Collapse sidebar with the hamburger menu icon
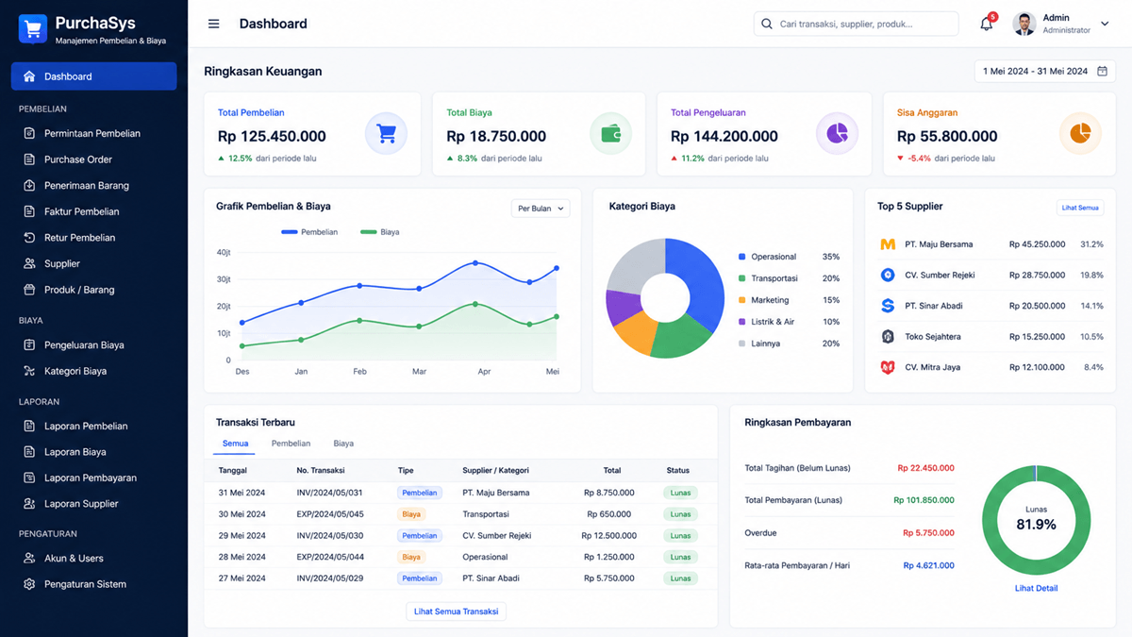Screen dimensions: 1132x637 (214, 24)
